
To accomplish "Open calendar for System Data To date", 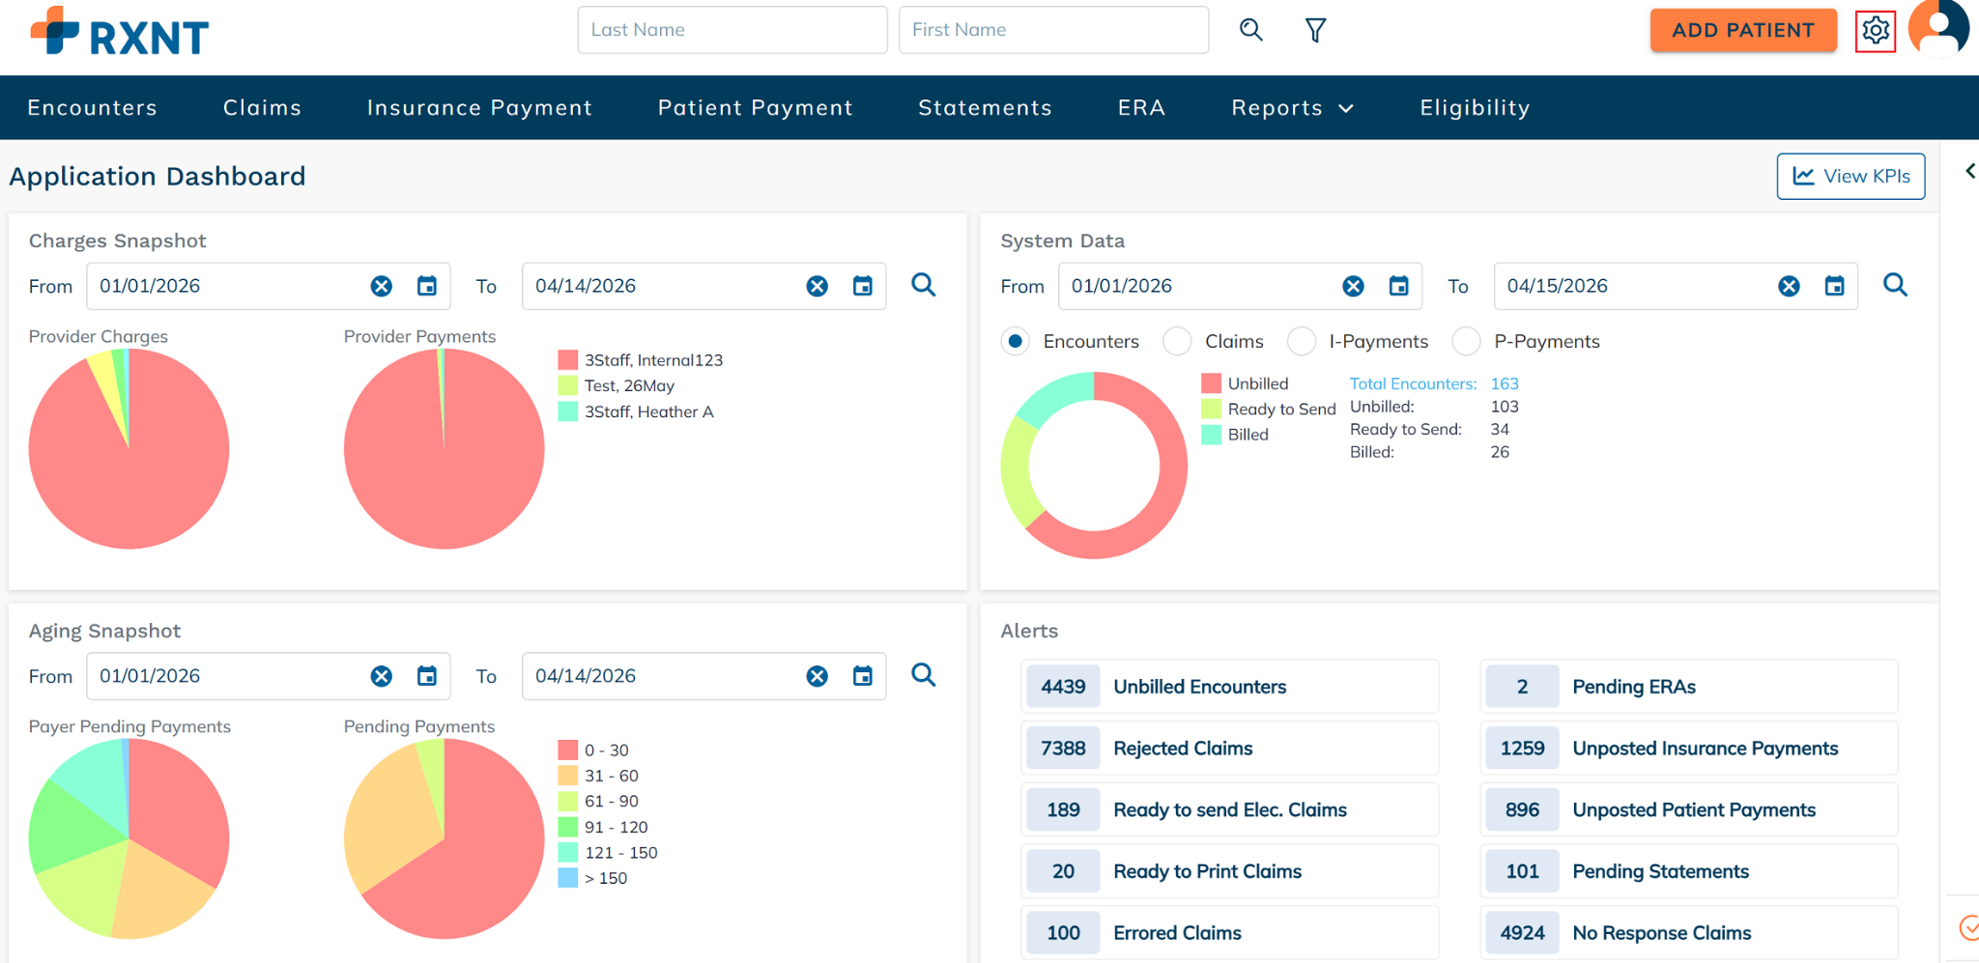I will coord(1834,286).
